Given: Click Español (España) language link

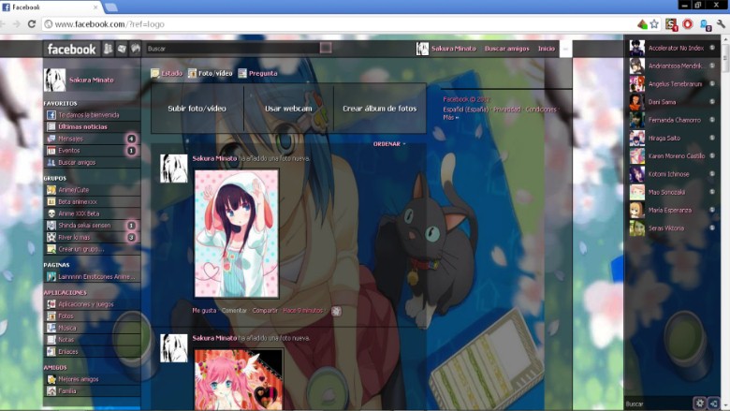Looking at the screenshot, I should 465,110.
